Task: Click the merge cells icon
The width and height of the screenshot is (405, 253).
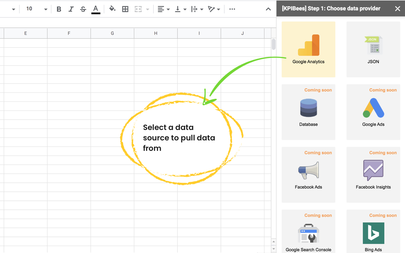Action: tap(138, 9)
